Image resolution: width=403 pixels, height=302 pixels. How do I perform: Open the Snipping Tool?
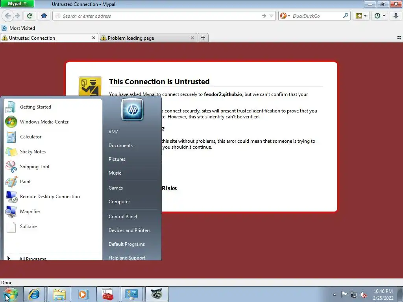coord(53,166)
